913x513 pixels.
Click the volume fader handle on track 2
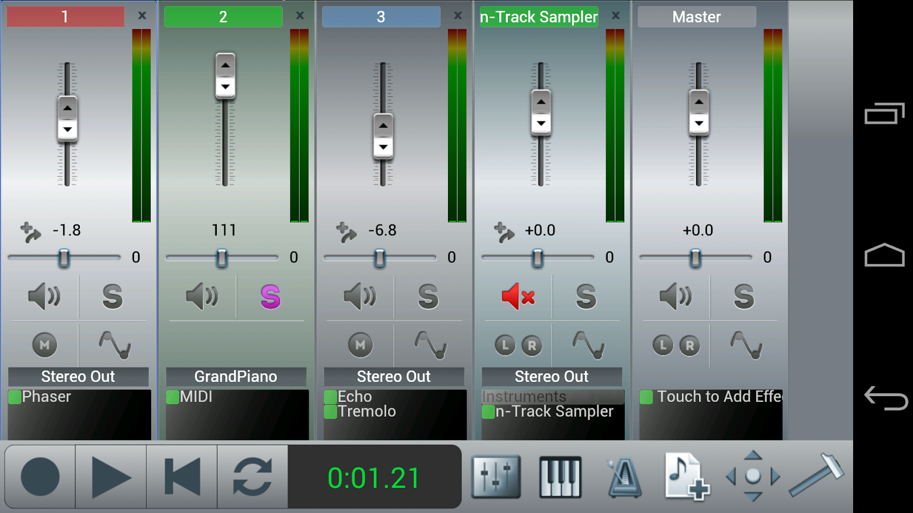[x=225, y=76]
